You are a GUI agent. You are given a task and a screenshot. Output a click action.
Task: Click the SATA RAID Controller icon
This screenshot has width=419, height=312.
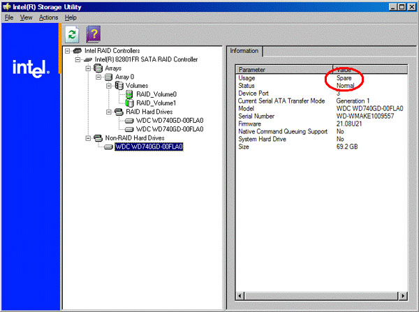88,59
